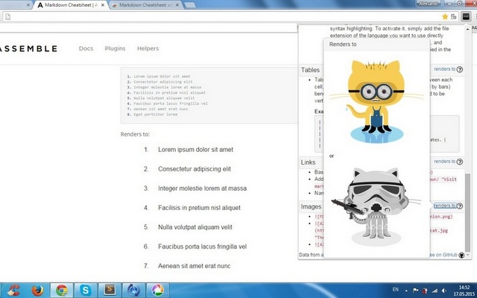Click the Tables section heading
This screenshot has height=298, width=477.
click(310, 70)
